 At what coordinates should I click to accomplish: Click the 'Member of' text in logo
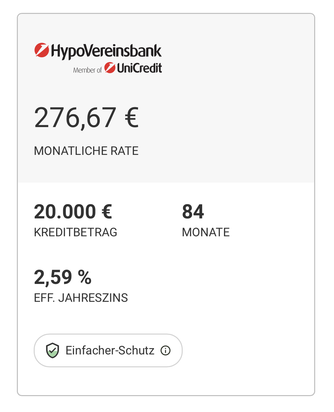(87, 70)
